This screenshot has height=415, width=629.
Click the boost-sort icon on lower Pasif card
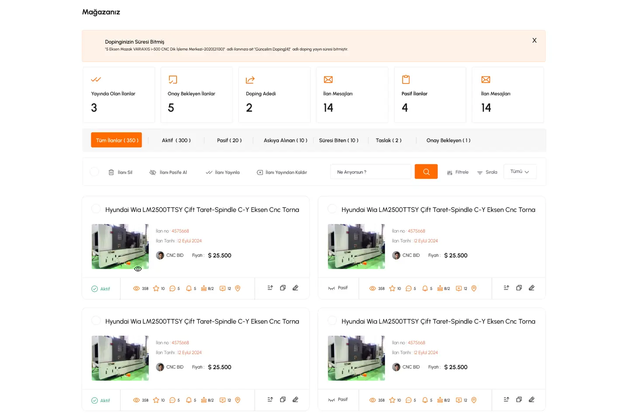click(506, 400)
